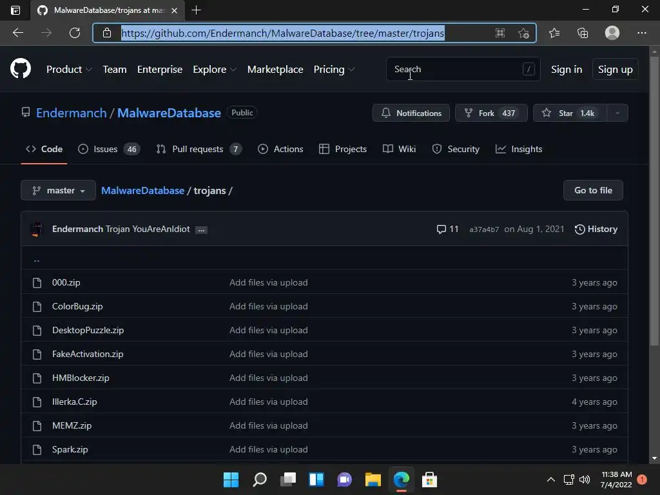
Task: Star the repository
Action: [570, 113]
